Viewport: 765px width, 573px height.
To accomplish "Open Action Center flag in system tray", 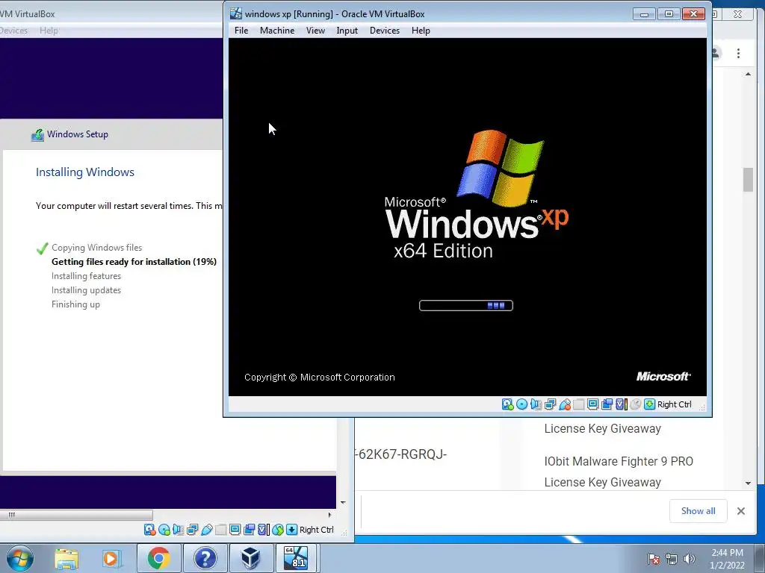I will [654, 559].
